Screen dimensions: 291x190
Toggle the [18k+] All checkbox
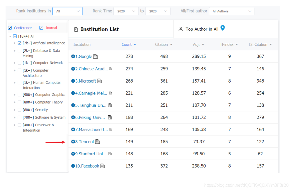tap(15, 36)
